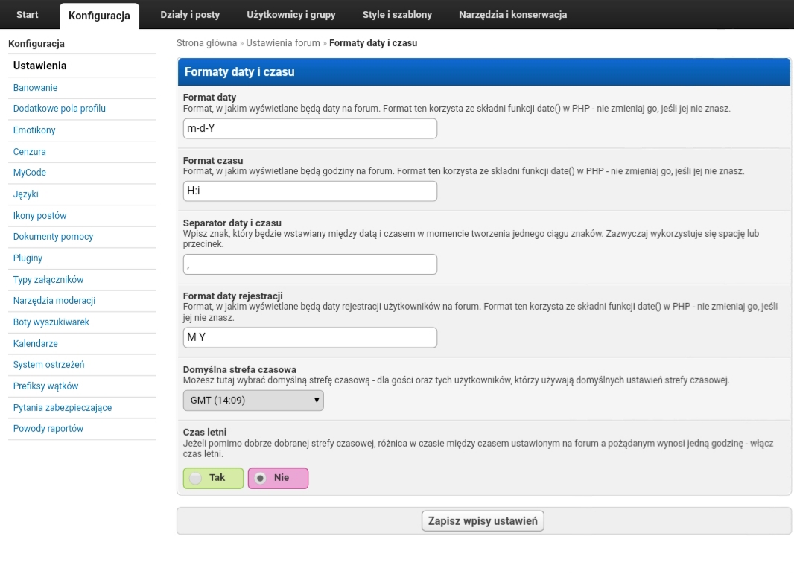This screenshot has height=574, width=794.
Task: Click the Format daty input field
Action: [310, 129]
